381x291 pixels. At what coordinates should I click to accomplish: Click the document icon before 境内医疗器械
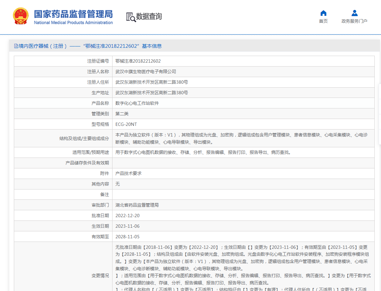(x=16, y=46)
